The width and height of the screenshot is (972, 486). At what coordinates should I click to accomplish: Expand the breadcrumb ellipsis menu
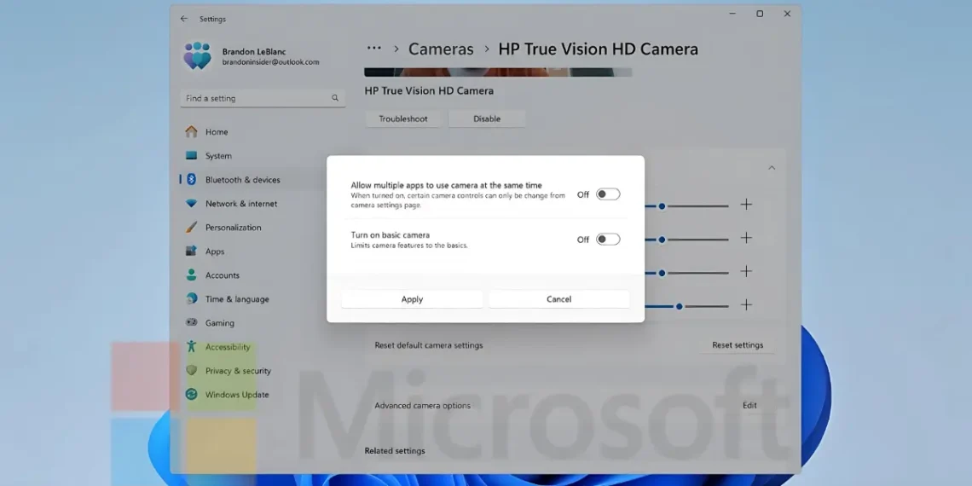click(x=373, y=49)
